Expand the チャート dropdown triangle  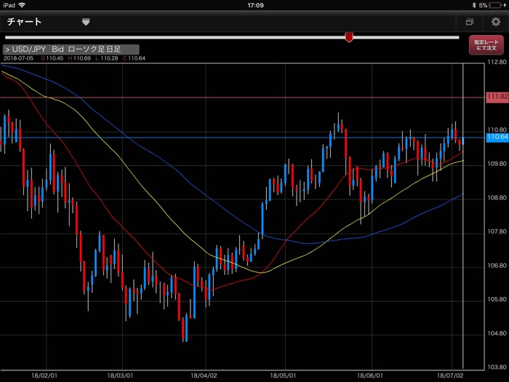click(x=86, y=22)
